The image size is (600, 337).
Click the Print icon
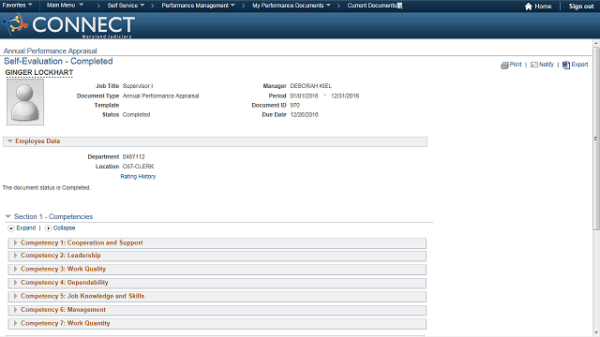(504, 65)
